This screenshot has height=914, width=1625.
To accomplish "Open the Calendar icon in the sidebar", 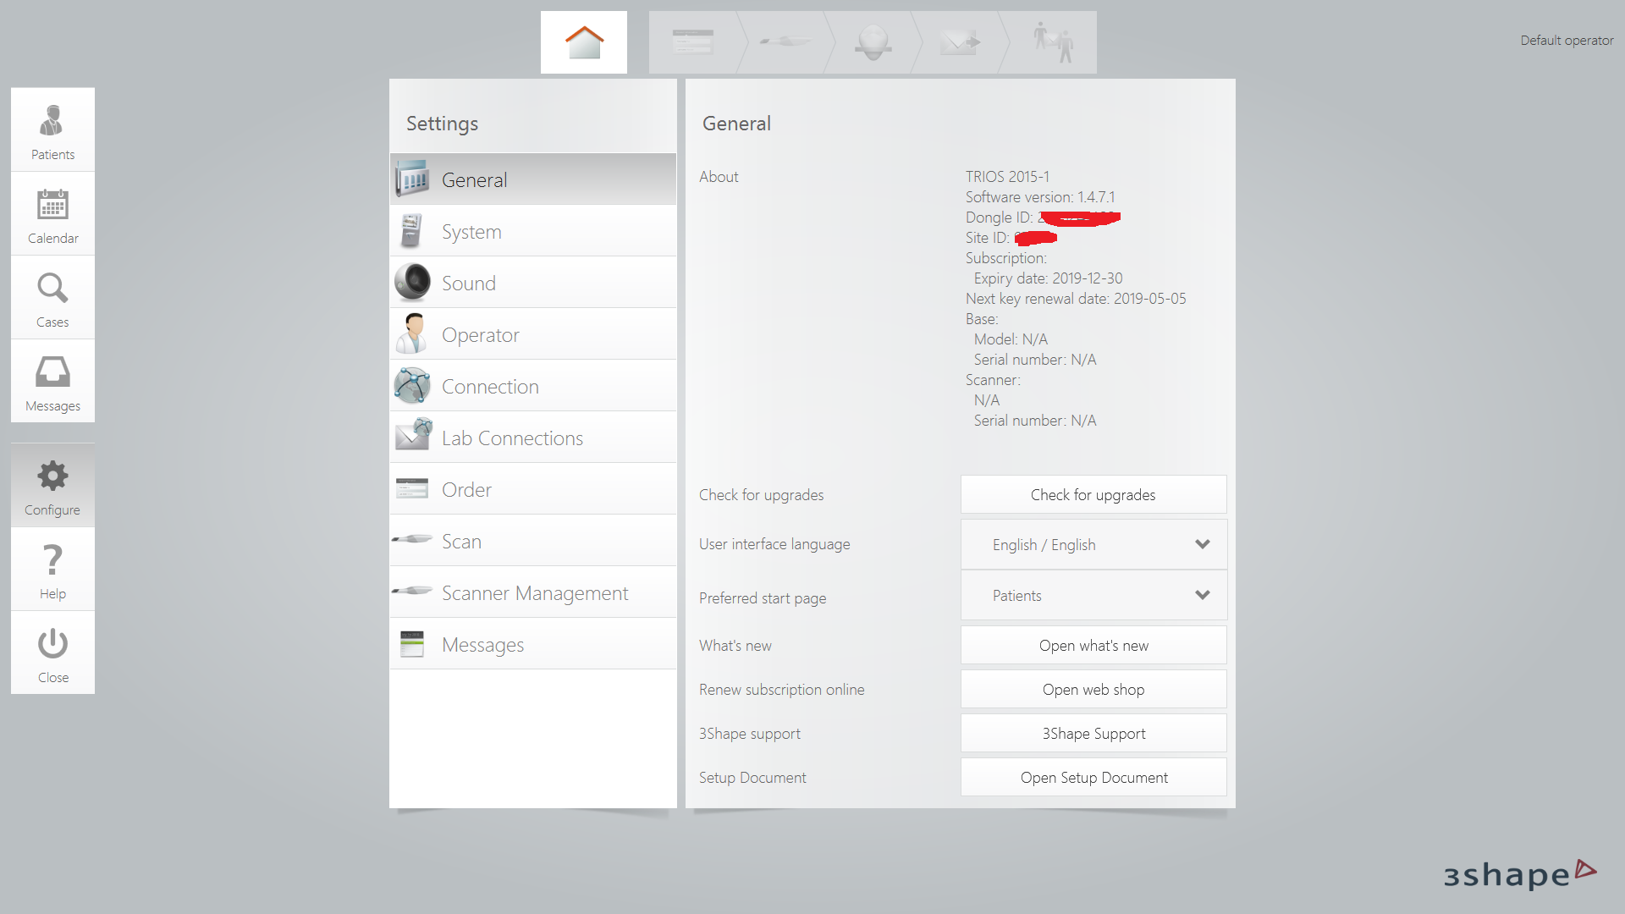I will (x=52, y=212).
